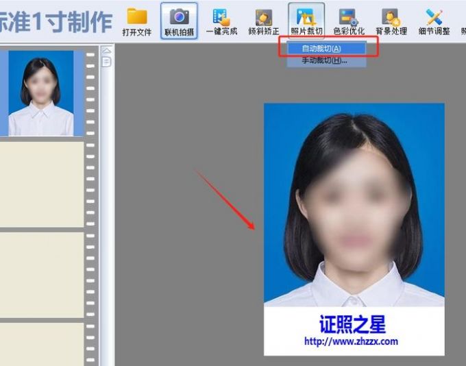Click the http://www.zhzzx.com link on the photo
This screenshot has width=466, height=366.
[351, 341]
